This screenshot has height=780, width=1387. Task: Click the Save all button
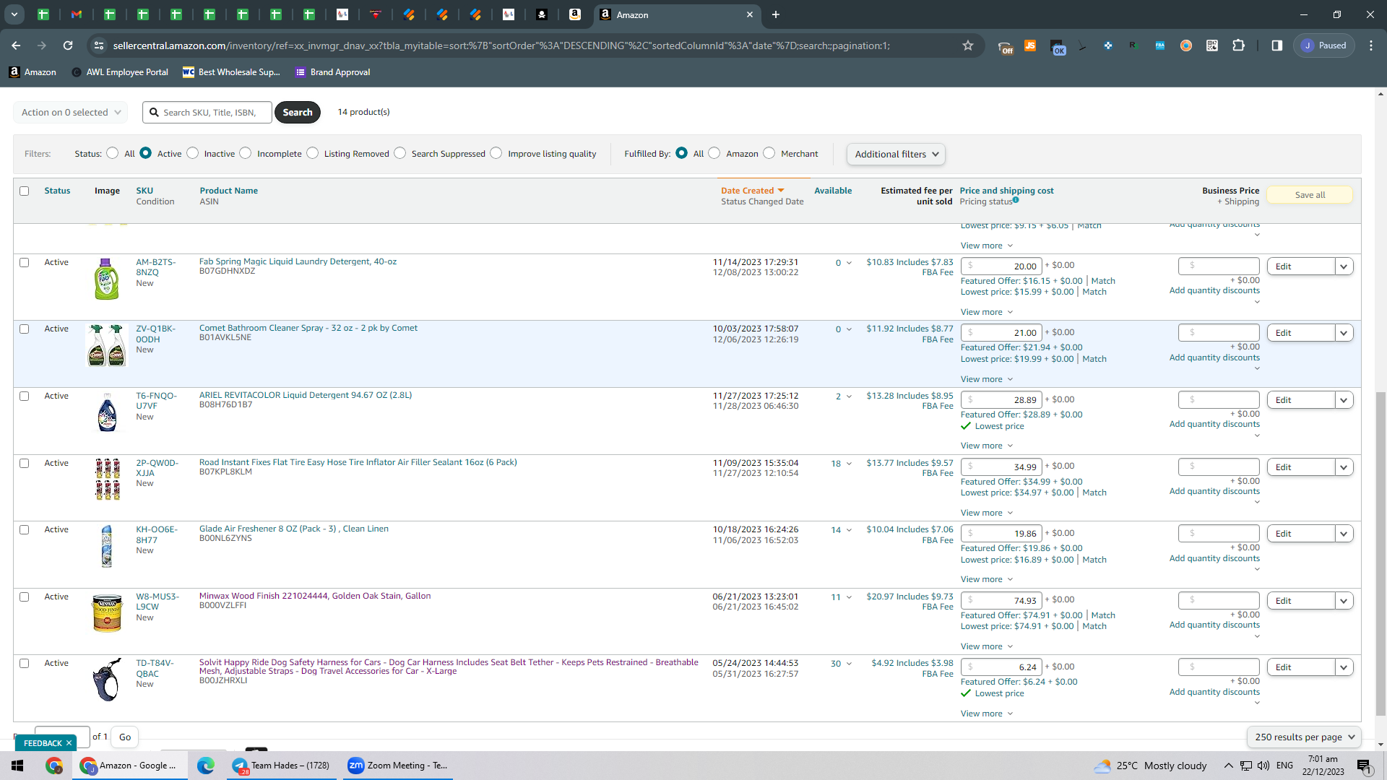pos(1310,195)
